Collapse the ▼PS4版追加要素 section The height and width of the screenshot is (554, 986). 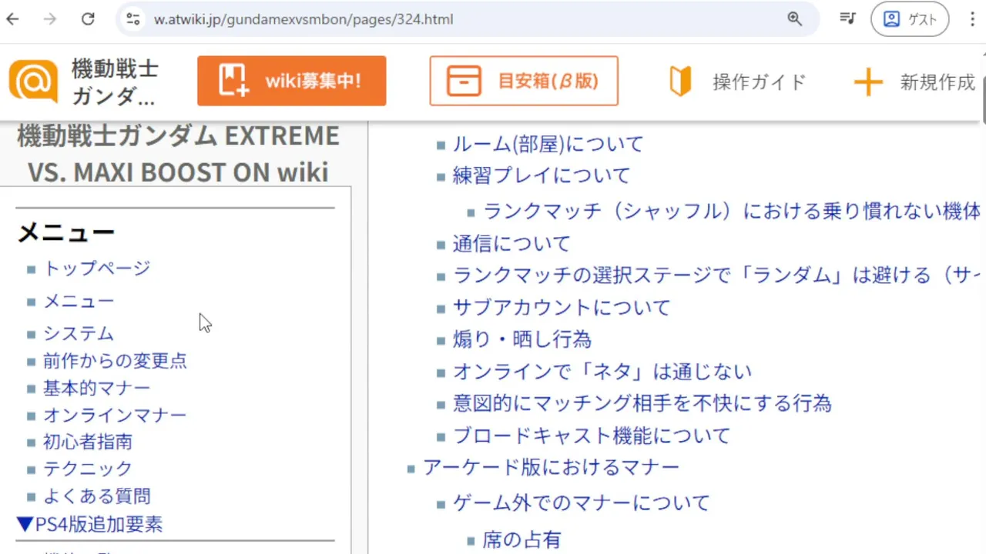point(89,524)
